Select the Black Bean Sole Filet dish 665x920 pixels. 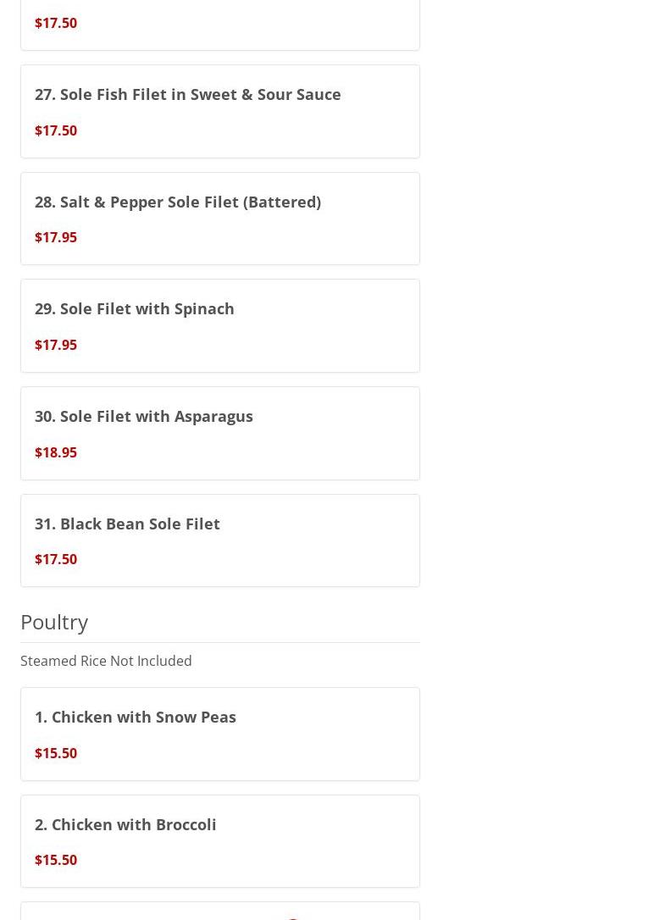[x=127, y=524]
